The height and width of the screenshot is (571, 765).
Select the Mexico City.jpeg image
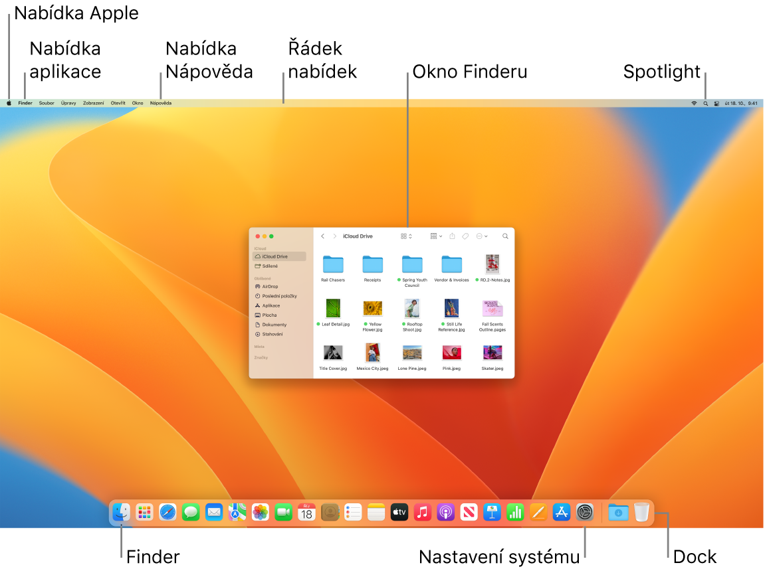373,353
